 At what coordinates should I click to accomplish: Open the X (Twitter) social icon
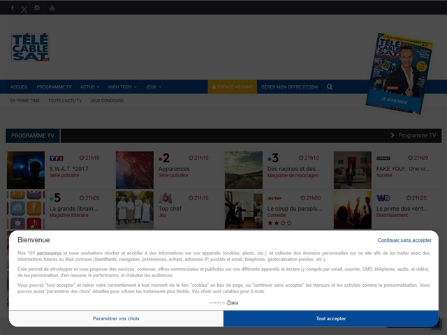pos(24,10)
